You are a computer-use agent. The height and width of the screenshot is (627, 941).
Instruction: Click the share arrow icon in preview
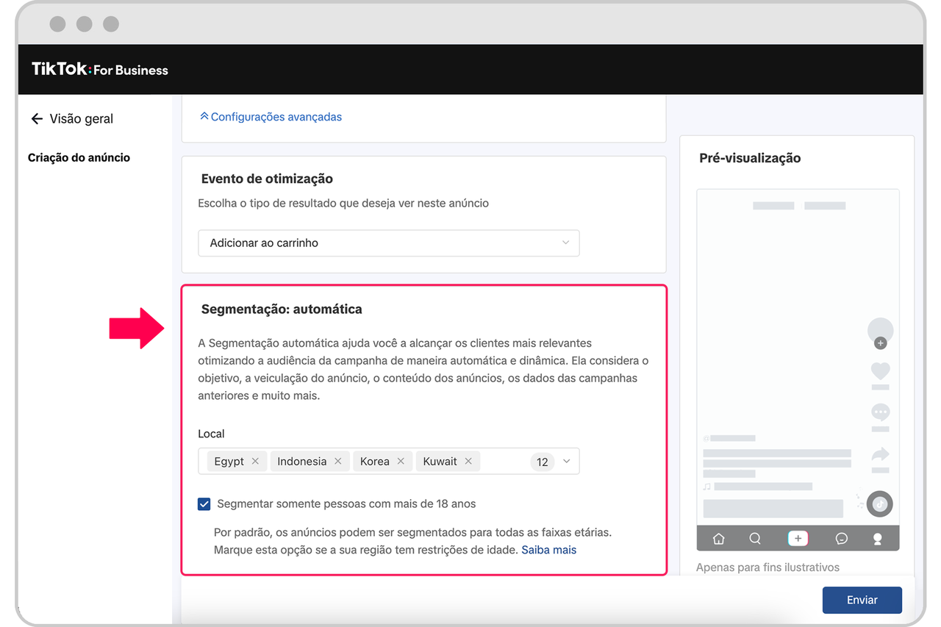[880, 455]
